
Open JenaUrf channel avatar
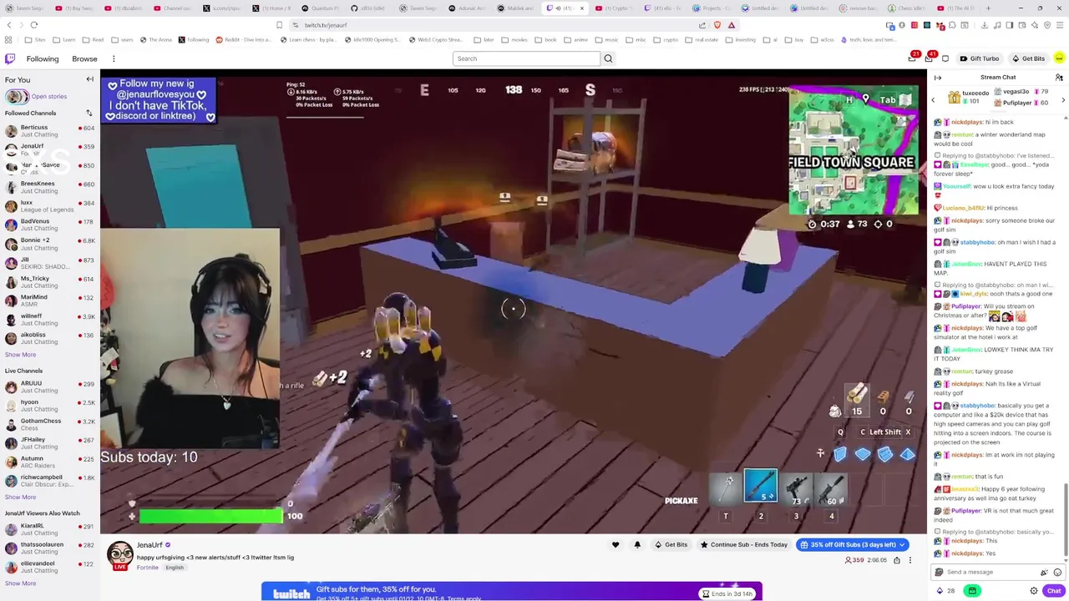pyautogui.click(x=119, y=554)
